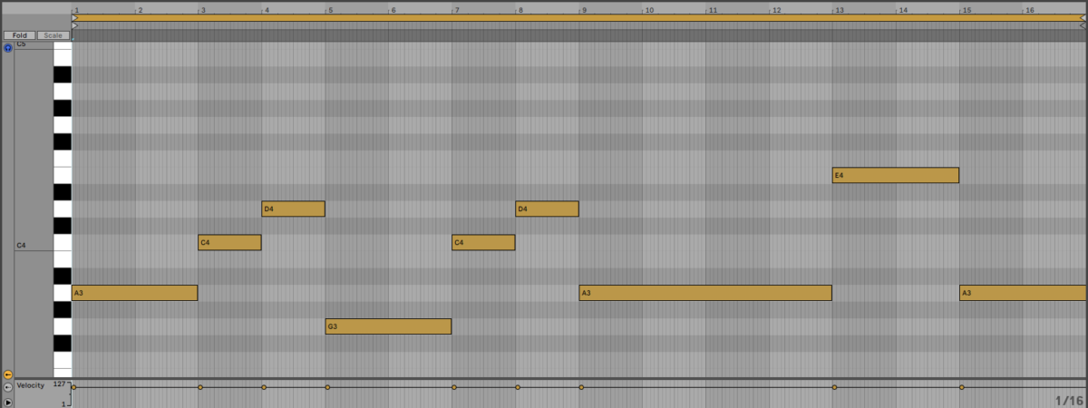Click the A3 white piano key

coord(63,293)
